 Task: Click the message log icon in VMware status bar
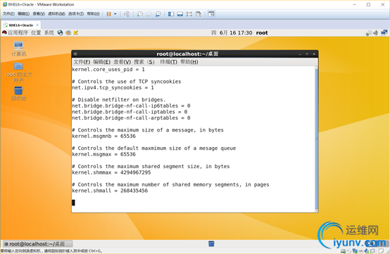pos(381,250)
